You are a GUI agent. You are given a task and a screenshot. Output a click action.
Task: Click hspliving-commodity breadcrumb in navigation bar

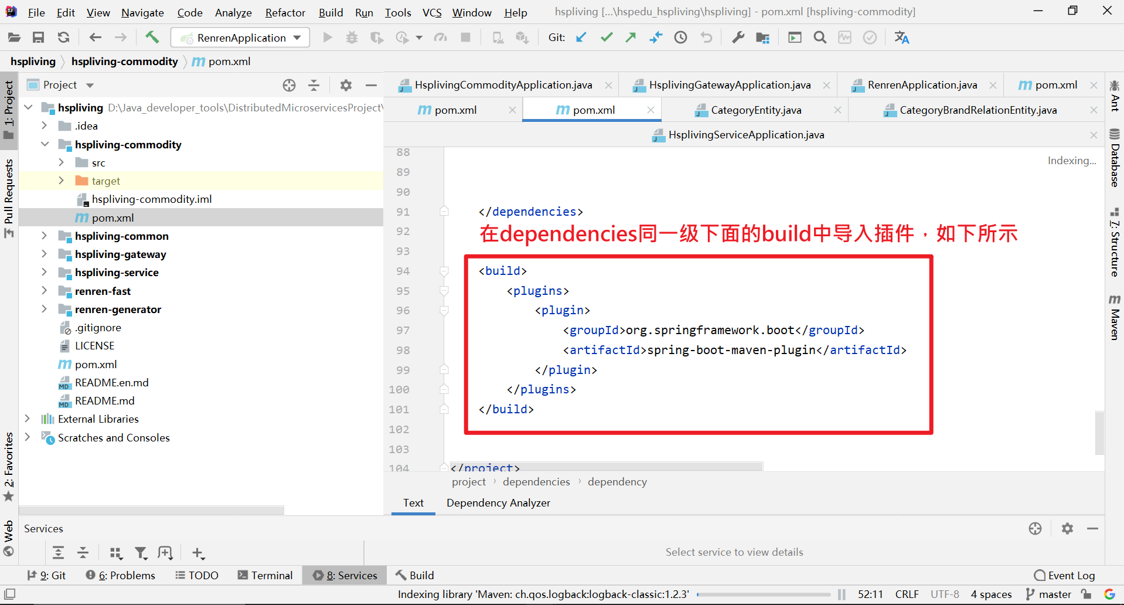[x=124, y=62]
